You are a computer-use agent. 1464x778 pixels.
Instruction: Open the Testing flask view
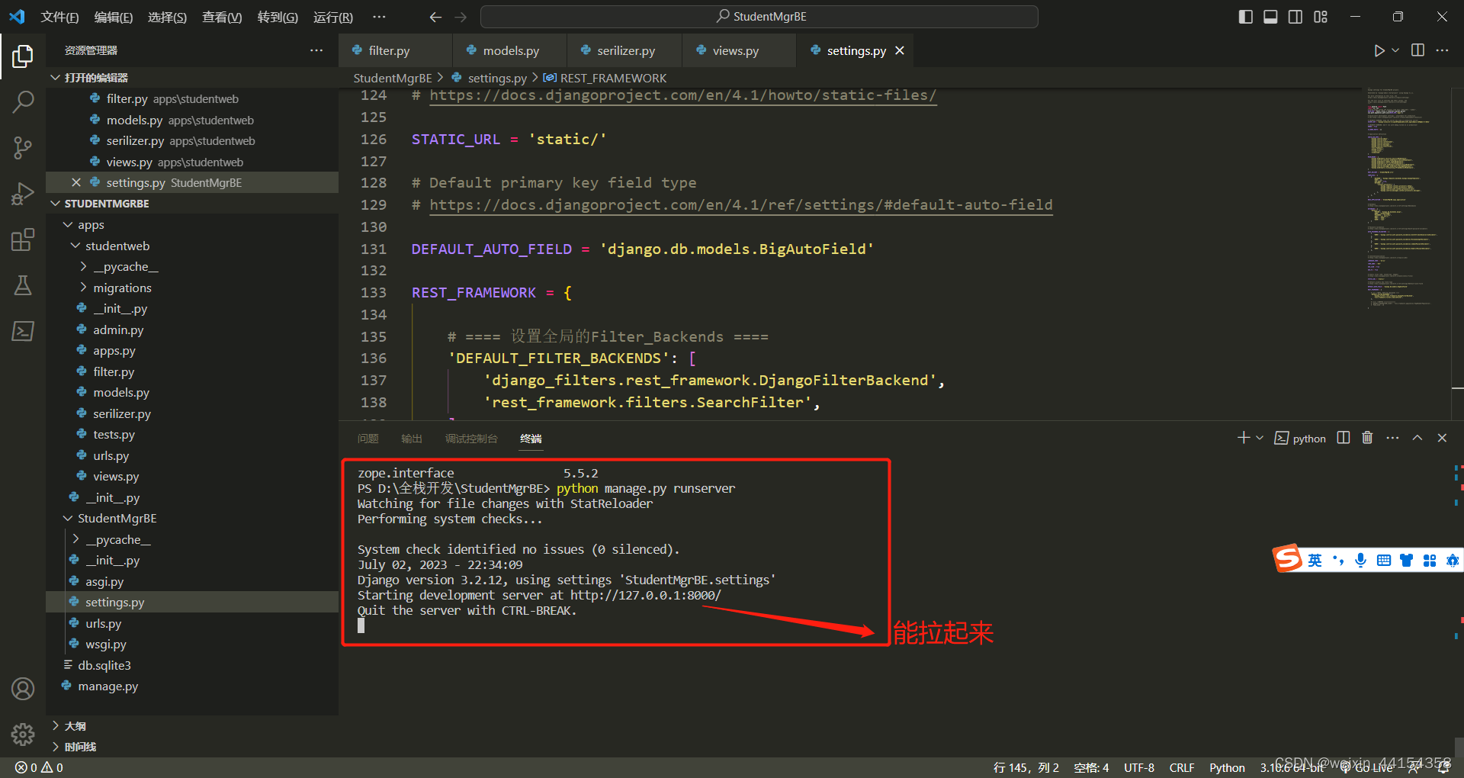pos(23,285)
